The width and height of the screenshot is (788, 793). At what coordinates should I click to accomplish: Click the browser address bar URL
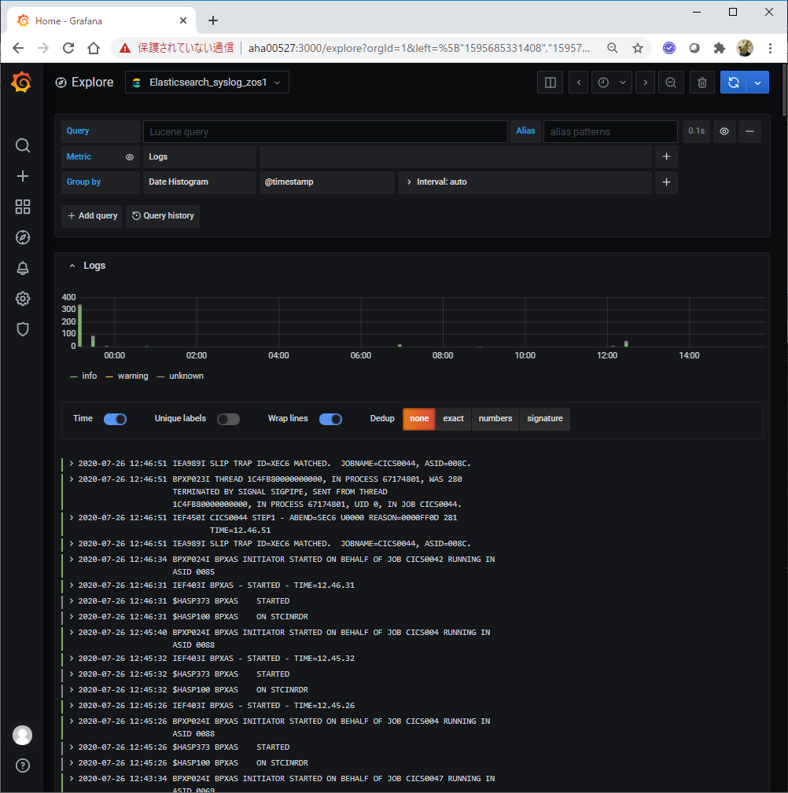point(419,48)
